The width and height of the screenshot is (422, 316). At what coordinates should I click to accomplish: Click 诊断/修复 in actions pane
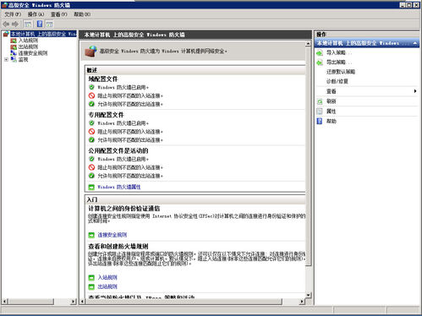pyautogui.click(x=337, y=81)
